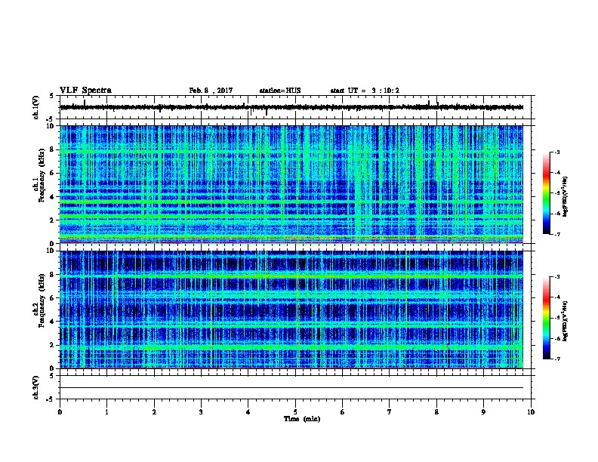
Task: Click inside the ch.2 spectrogram panel
Action: (x=291, y=310)
